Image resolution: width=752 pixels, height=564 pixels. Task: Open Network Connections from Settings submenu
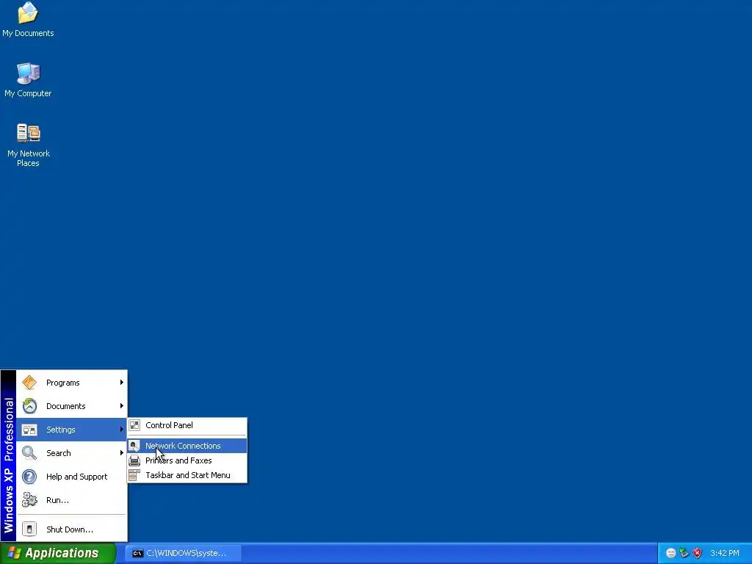click(187, 446)
